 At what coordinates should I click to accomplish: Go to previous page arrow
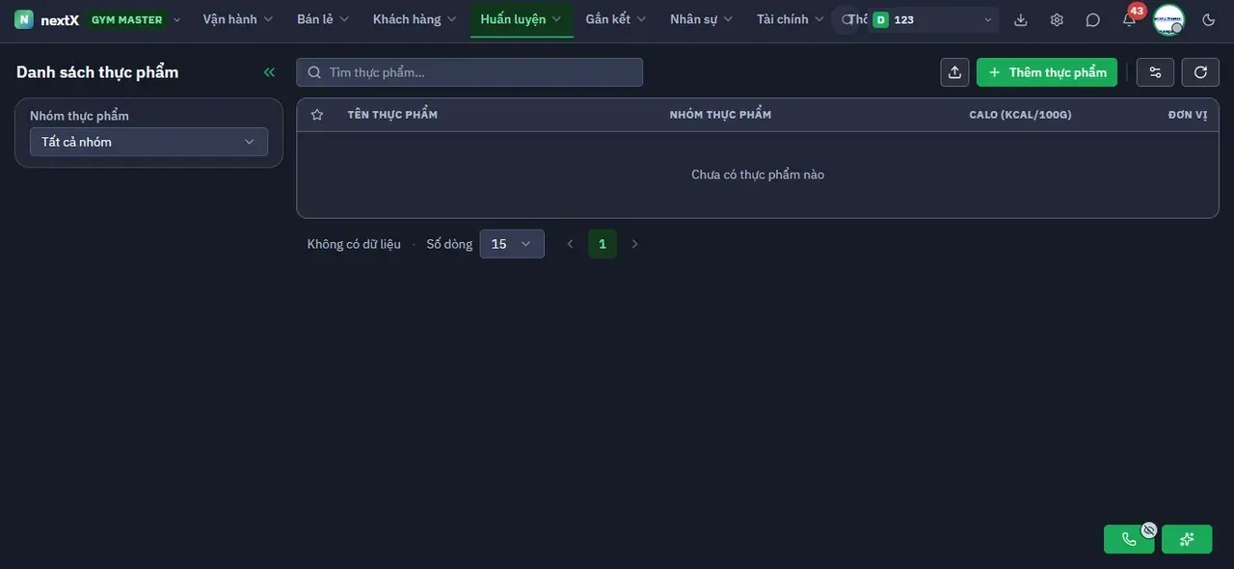(570, 244)
